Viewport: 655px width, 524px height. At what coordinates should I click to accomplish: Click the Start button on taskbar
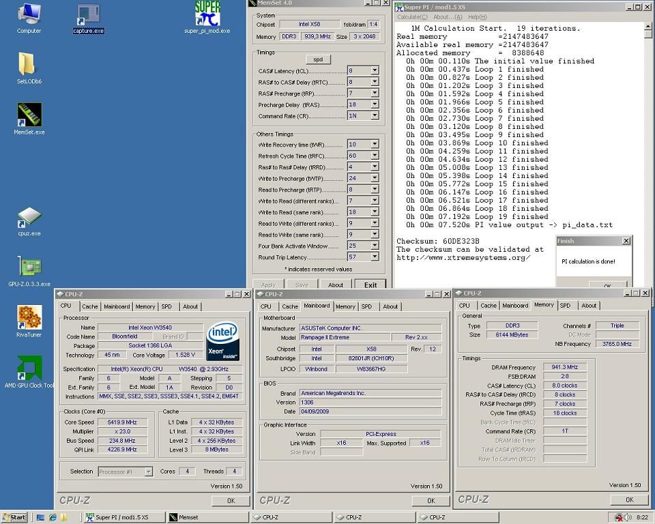point(14,517)
